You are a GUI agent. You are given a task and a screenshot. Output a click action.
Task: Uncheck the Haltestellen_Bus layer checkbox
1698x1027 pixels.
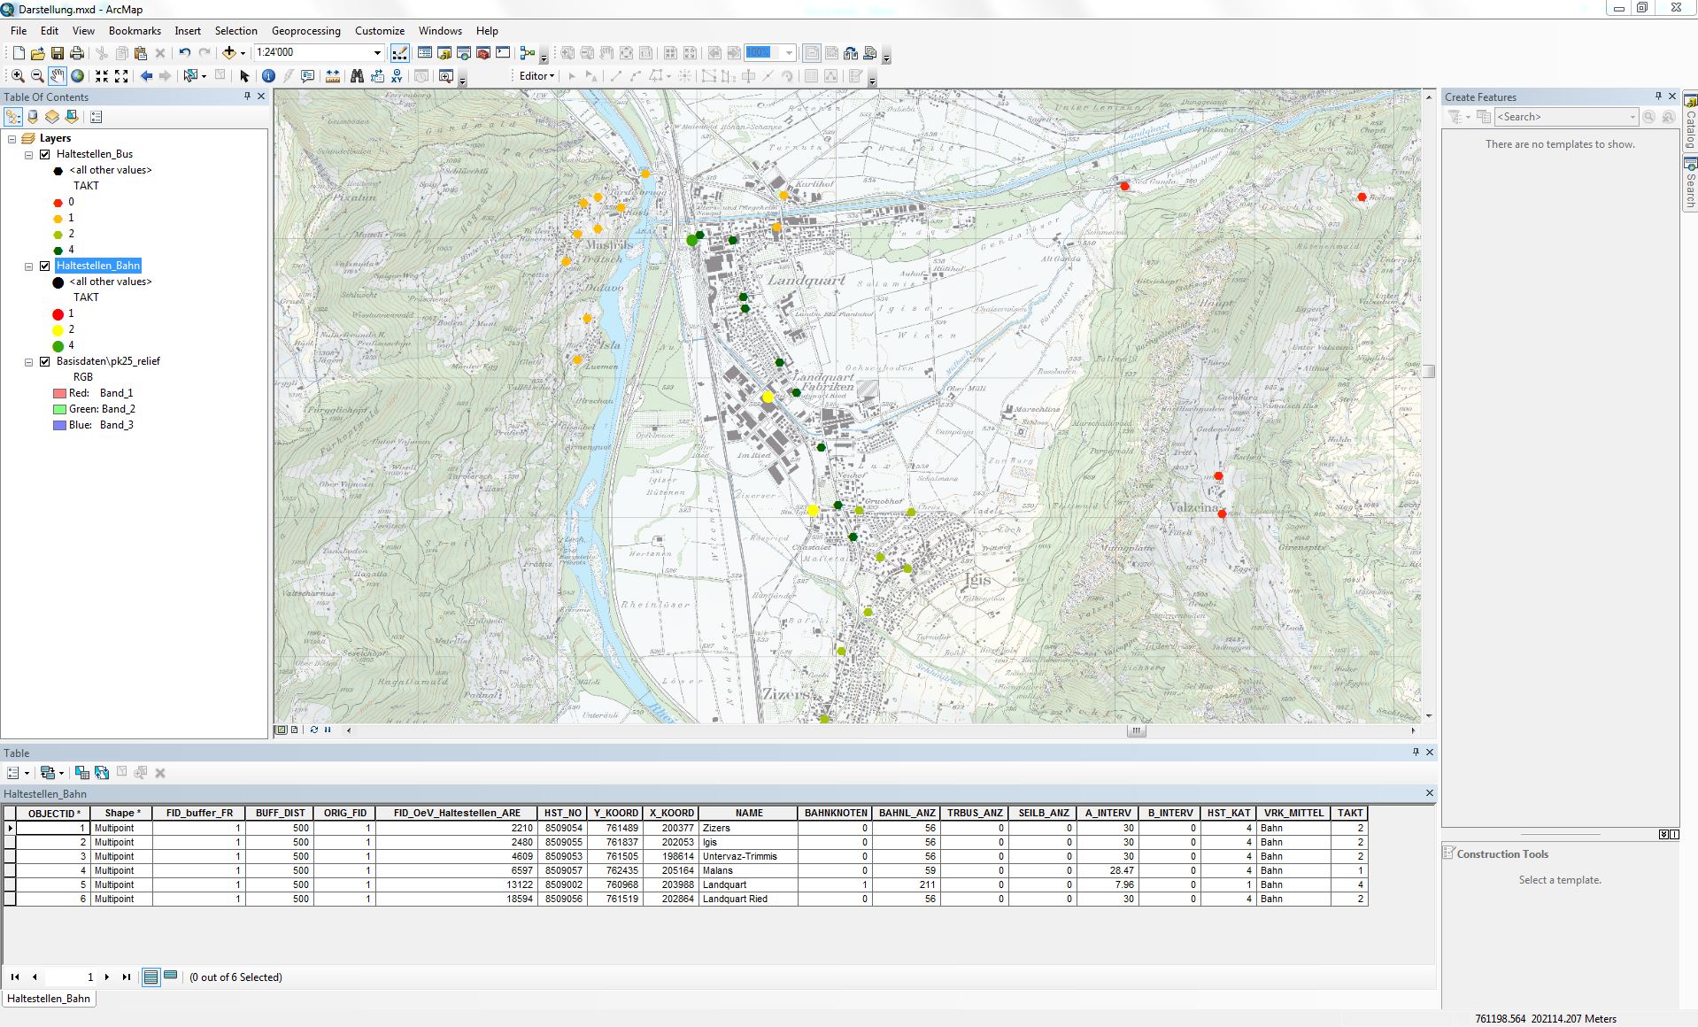click(45, 154)
